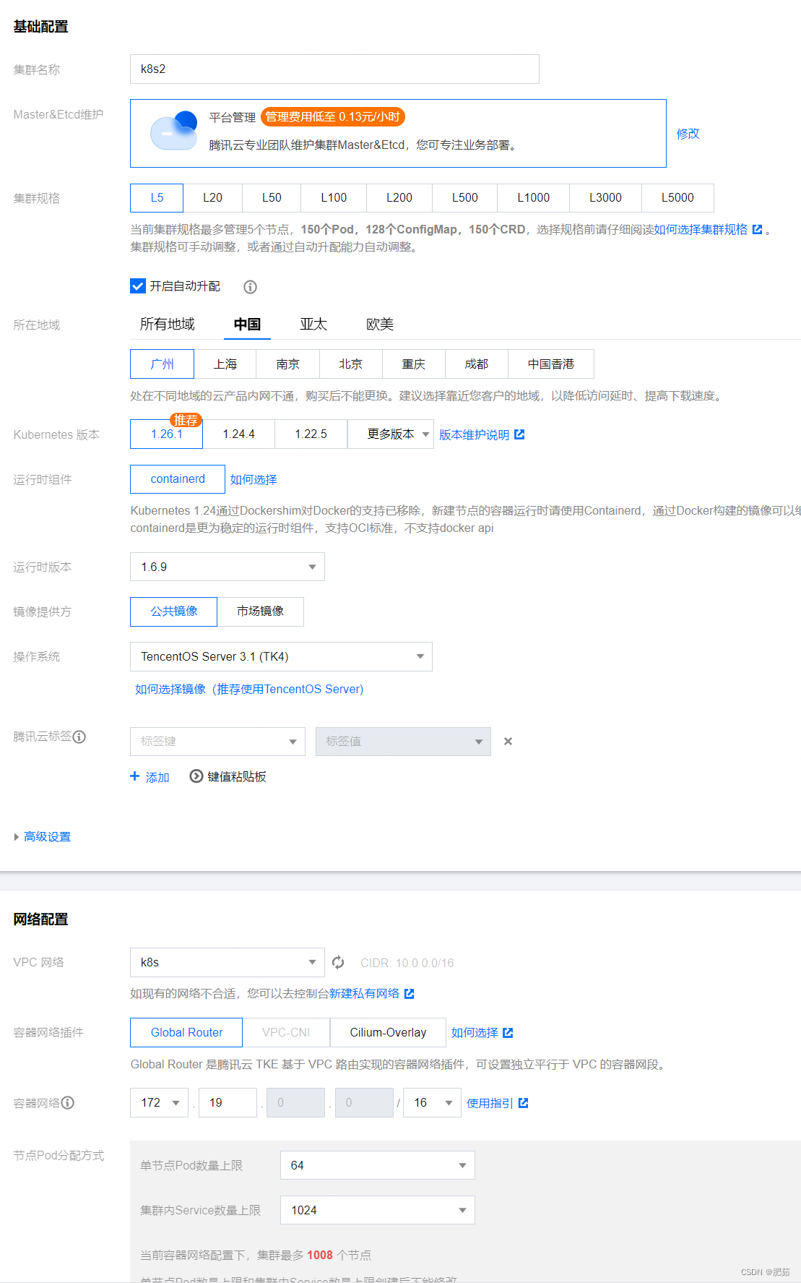Click the info icon next to 容器网络
Viewport: 801px width, 1283px height.
(x=68, y=1103)
